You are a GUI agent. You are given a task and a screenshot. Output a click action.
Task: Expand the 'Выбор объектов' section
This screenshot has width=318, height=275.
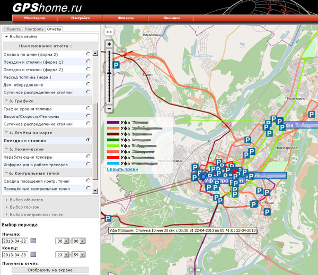(26, 200)
